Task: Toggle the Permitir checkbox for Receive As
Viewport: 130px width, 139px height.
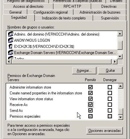Action: tap(90, 104)
